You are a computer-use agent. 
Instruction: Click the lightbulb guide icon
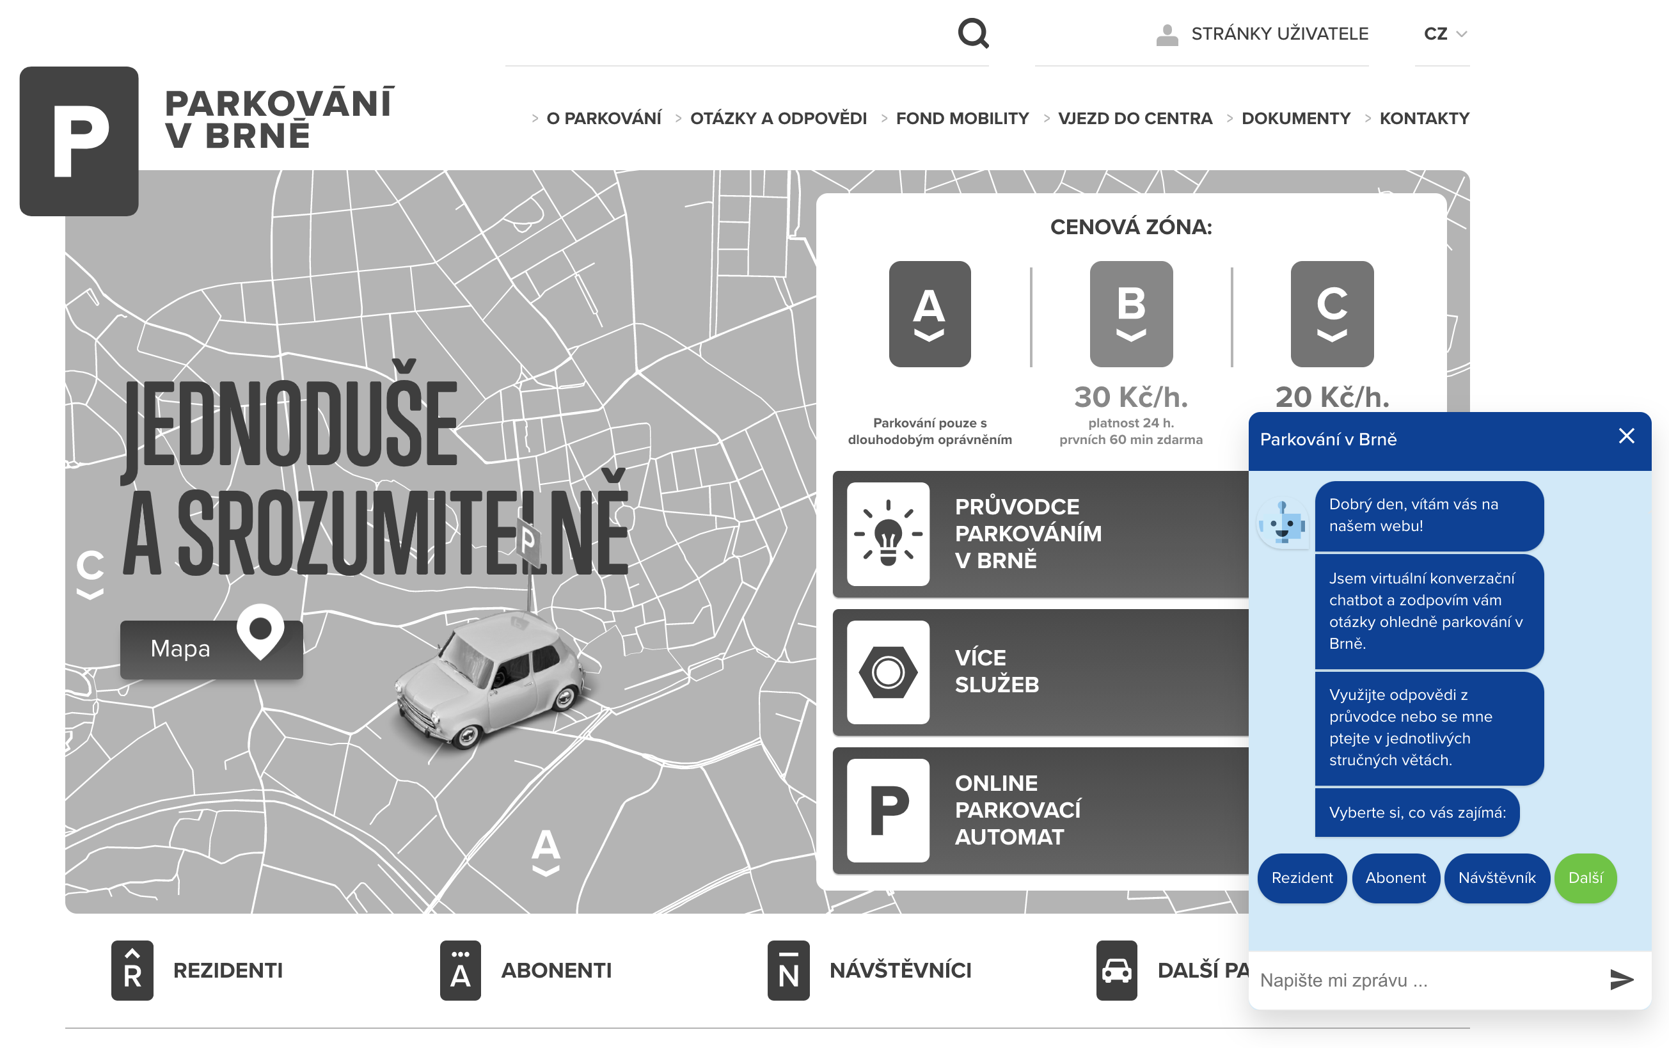887,534
